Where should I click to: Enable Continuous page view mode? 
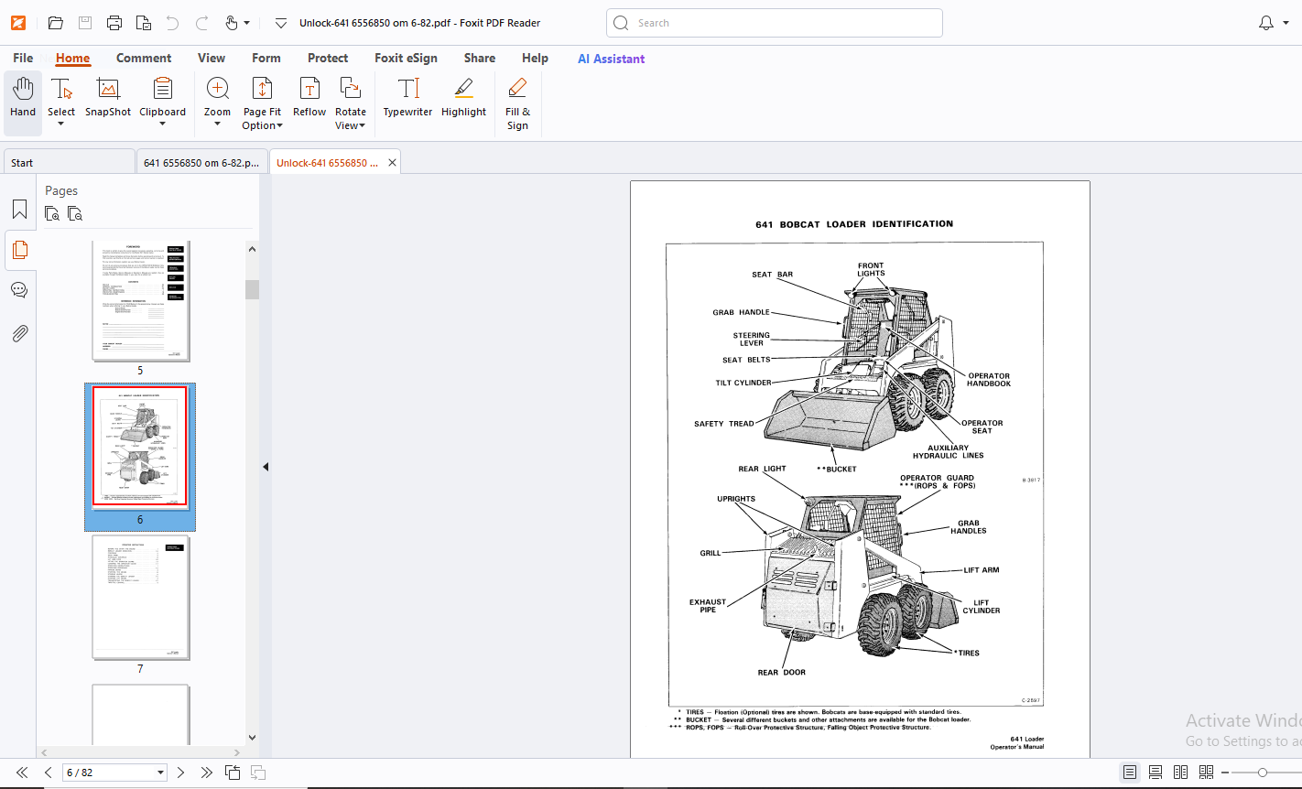1156,773
